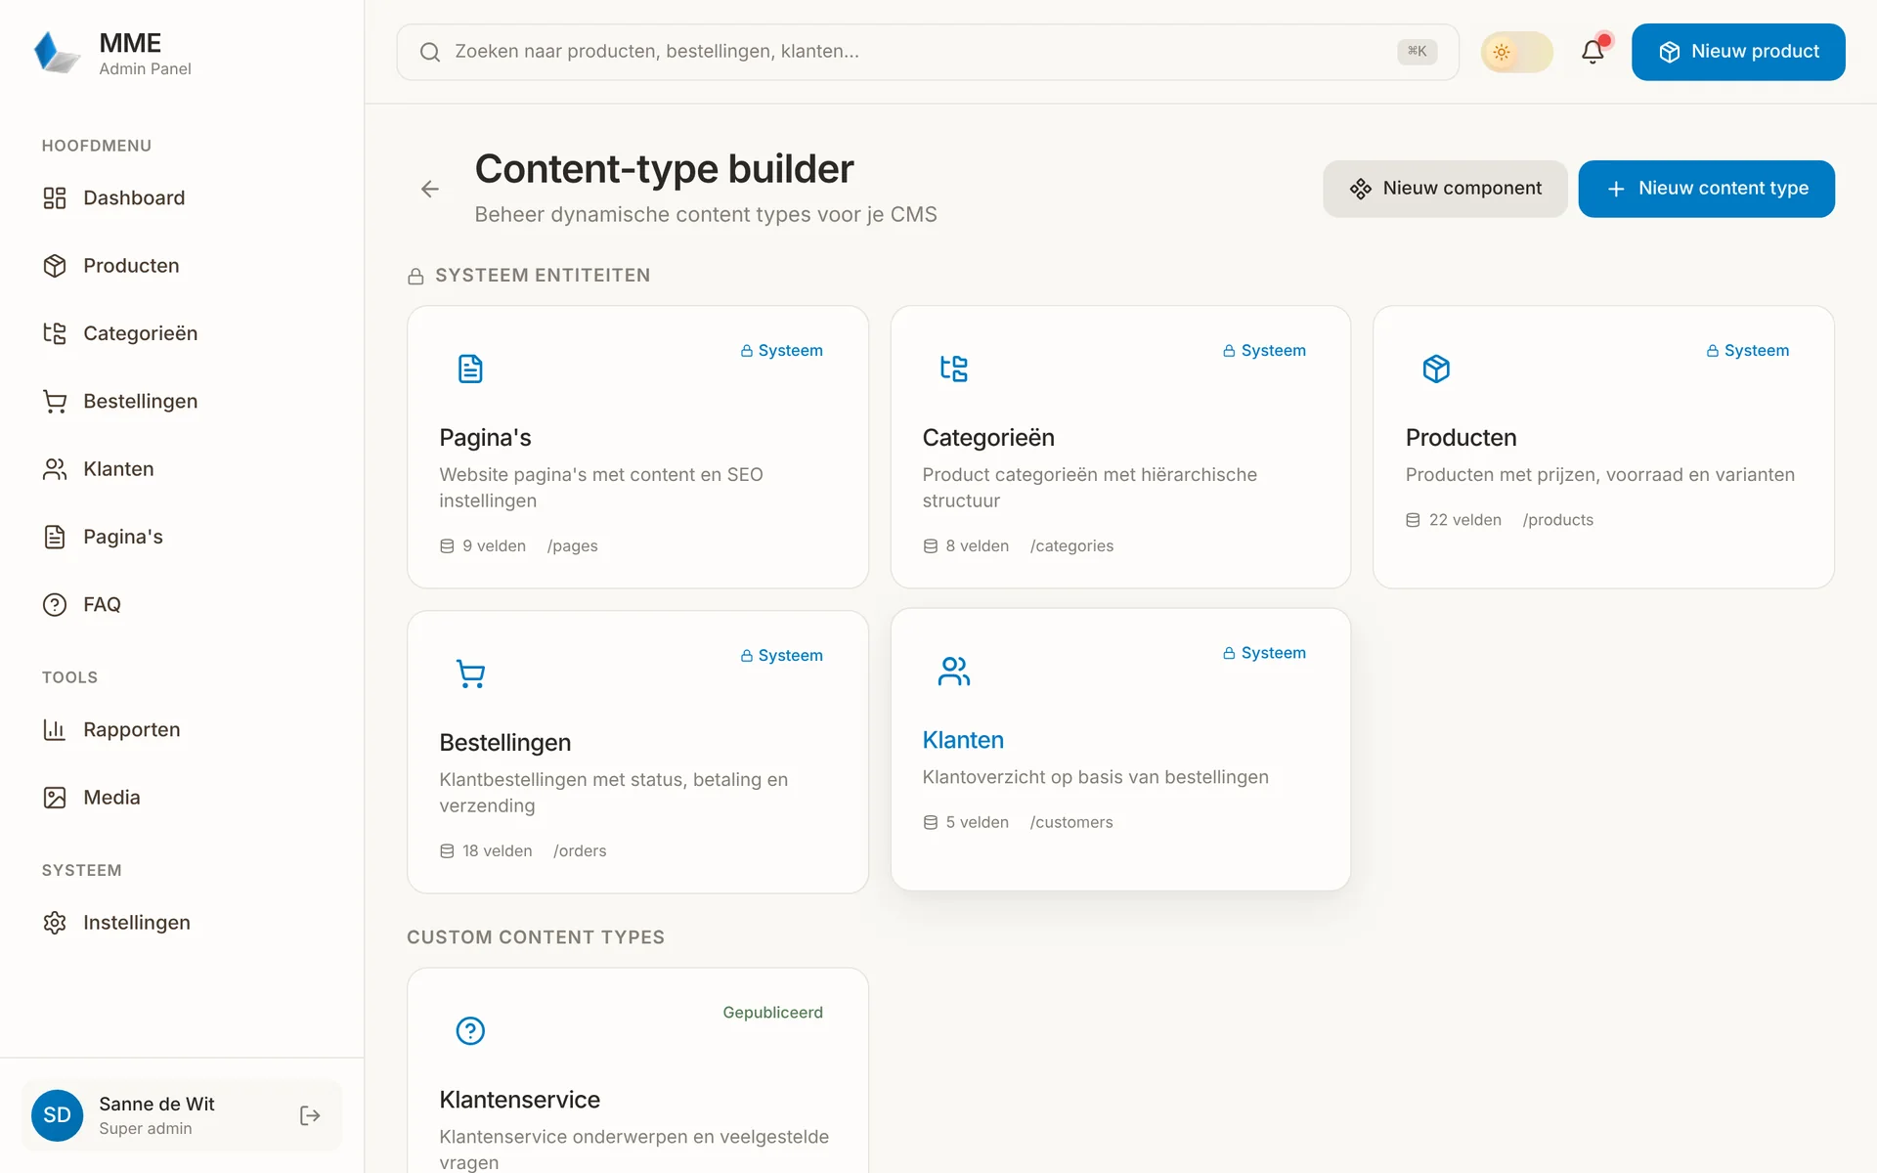This screenshot has width=1877, height=1173.
Task: Click the Sanne de Wit user name
Action: [x=156, y=1104]
